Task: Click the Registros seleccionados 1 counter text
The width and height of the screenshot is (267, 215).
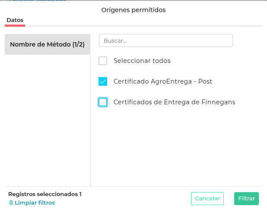Action: 45,194
